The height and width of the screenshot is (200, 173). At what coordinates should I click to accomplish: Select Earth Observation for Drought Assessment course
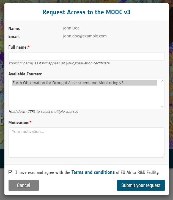click(x=84, y=83)
